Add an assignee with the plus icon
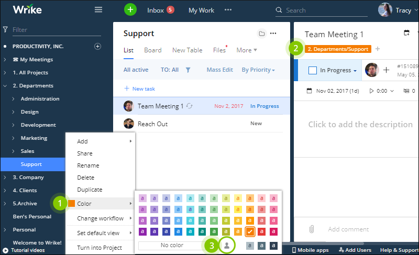 [x=386, y=70]
